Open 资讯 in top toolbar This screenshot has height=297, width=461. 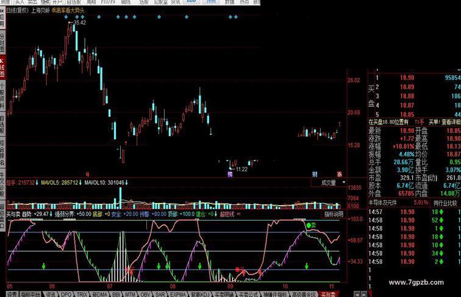(176, 2)
